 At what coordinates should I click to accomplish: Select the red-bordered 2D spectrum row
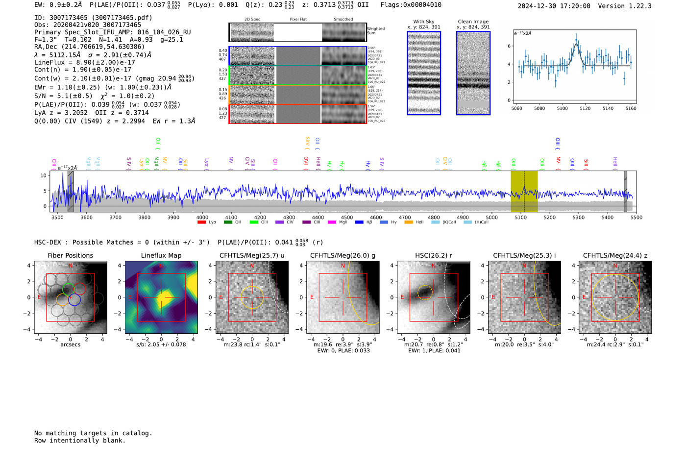coord(297,114)
